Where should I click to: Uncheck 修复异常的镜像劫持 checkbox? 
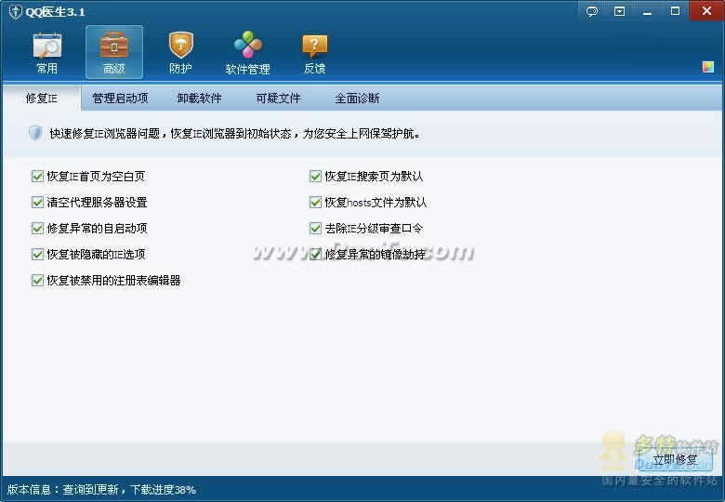pyautogui.click(x=315, y=254)
